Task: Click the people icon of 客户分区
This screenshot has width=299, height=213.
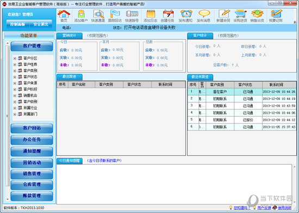Action: point(20,58)
